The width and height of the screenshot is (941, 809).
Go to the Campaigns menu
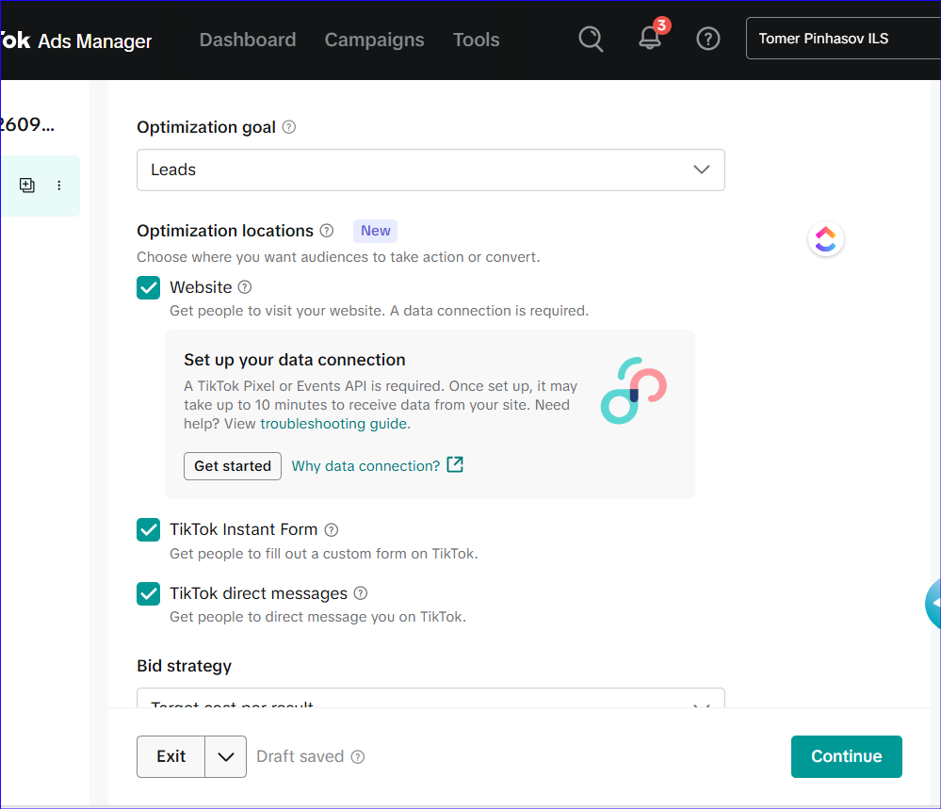point(375,40)
